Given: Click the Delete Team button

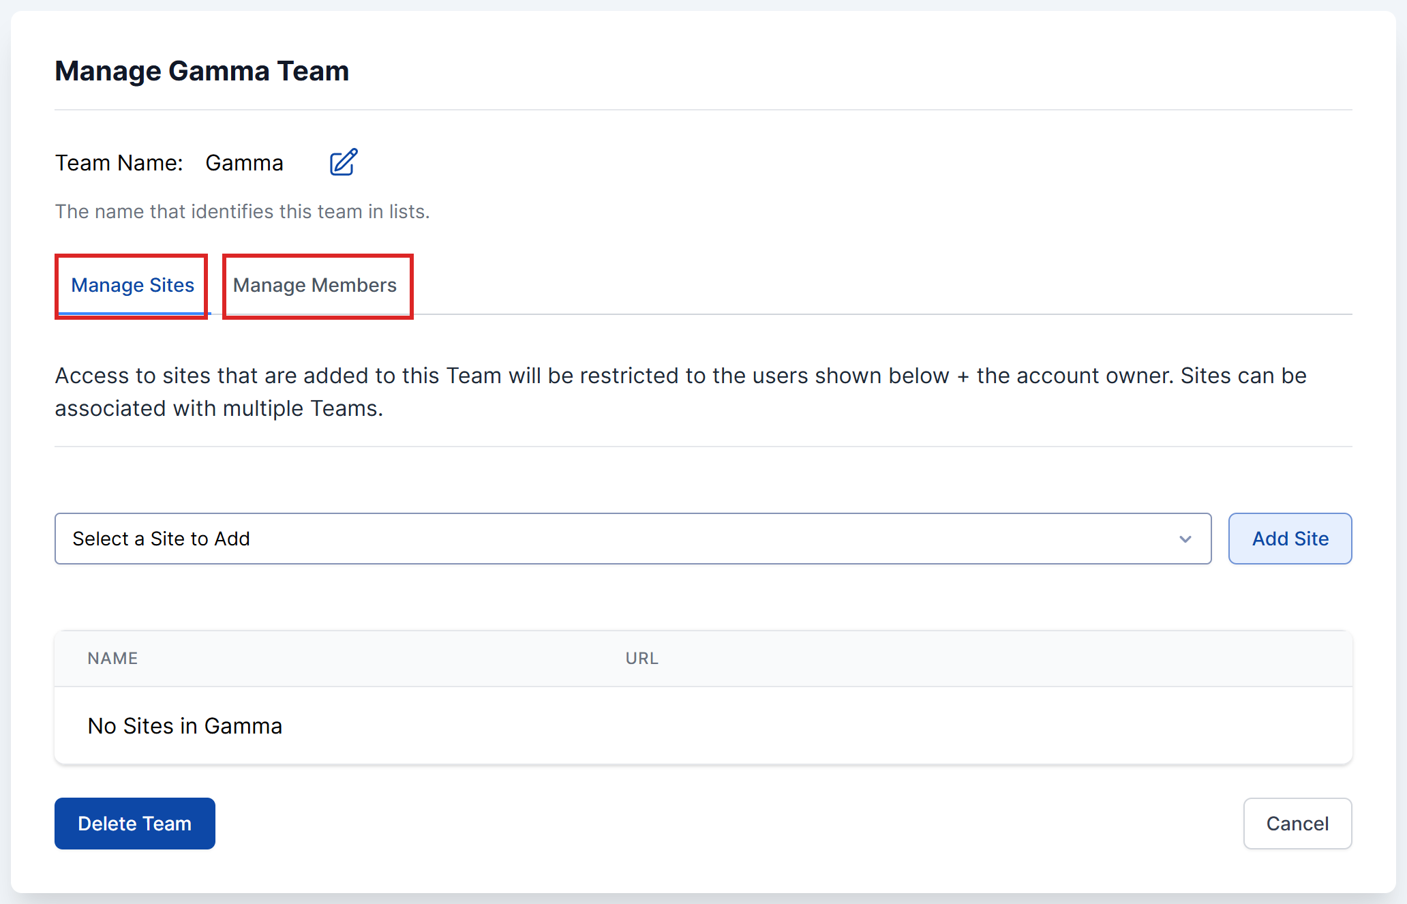Looking at the screenshot, I should (135, 824).
